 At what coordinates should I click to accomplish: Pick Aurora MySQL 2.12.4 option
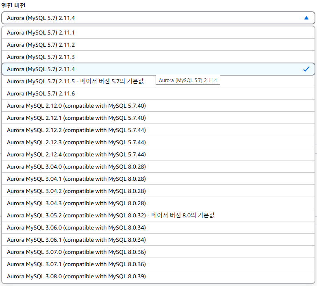coord(158,154)
